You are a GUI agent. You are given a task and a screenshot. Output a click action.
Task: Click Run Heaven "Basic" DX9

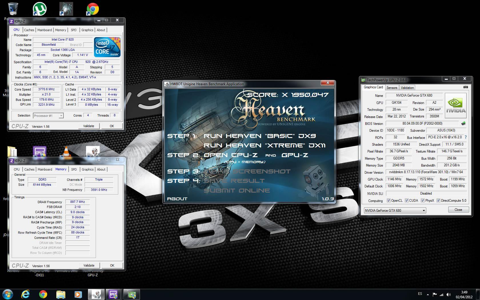259,136
